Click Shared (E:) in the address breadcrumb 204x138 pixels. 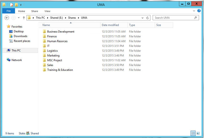(x=56, y=18)
